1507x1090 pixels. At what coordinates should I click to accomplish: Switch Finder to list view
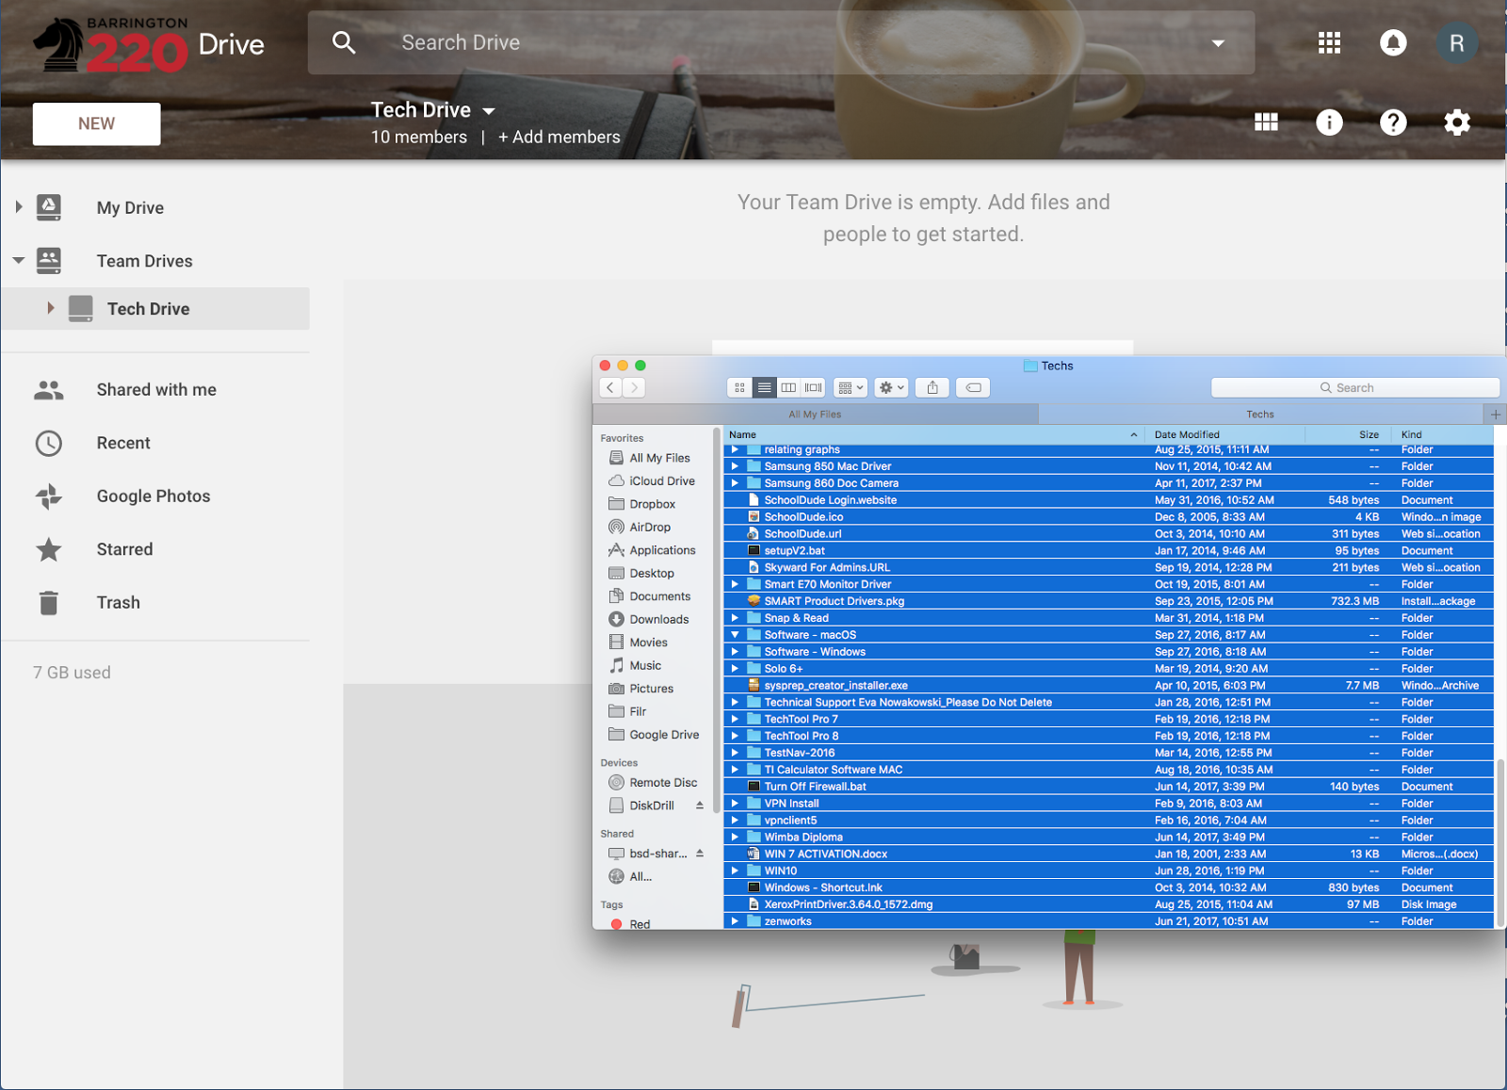pyautogui.click(x=765, y=387)
